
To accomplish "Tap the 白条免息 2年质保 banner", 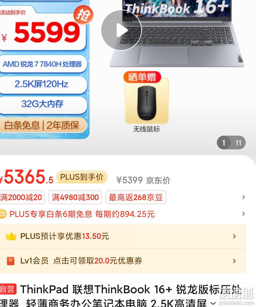I will tap(42, 125).
